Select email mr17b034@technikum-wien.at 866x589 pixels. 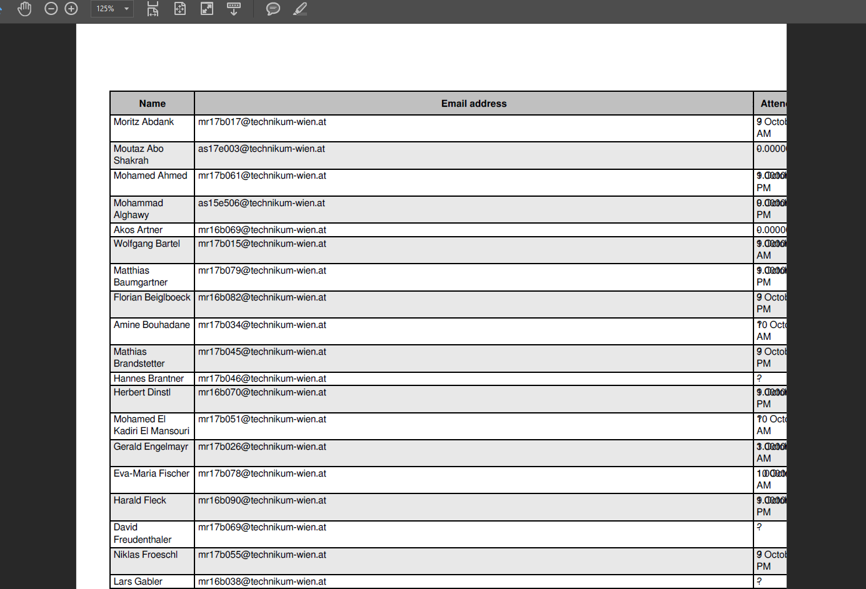[262, 325]
